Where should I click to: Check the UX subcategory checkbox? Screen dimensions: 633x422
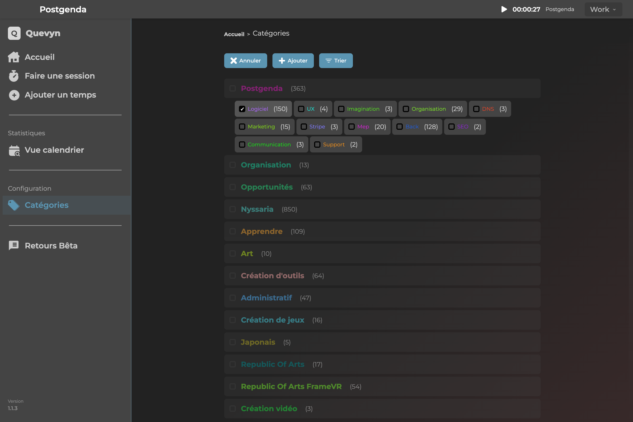[x=301, y=109]
